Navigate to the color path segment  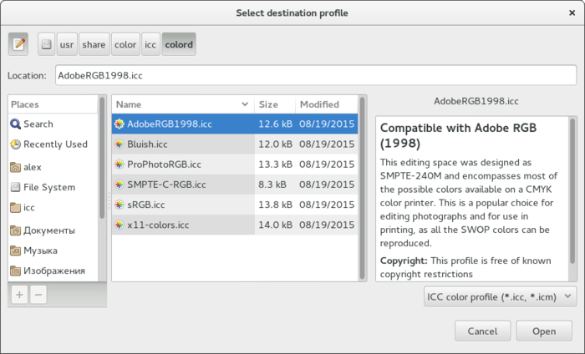point(125,44)
